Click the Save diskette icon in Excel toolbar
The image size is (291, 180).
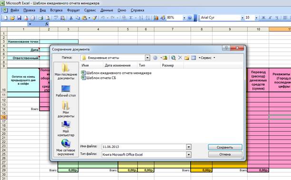[x=19, y=18]
